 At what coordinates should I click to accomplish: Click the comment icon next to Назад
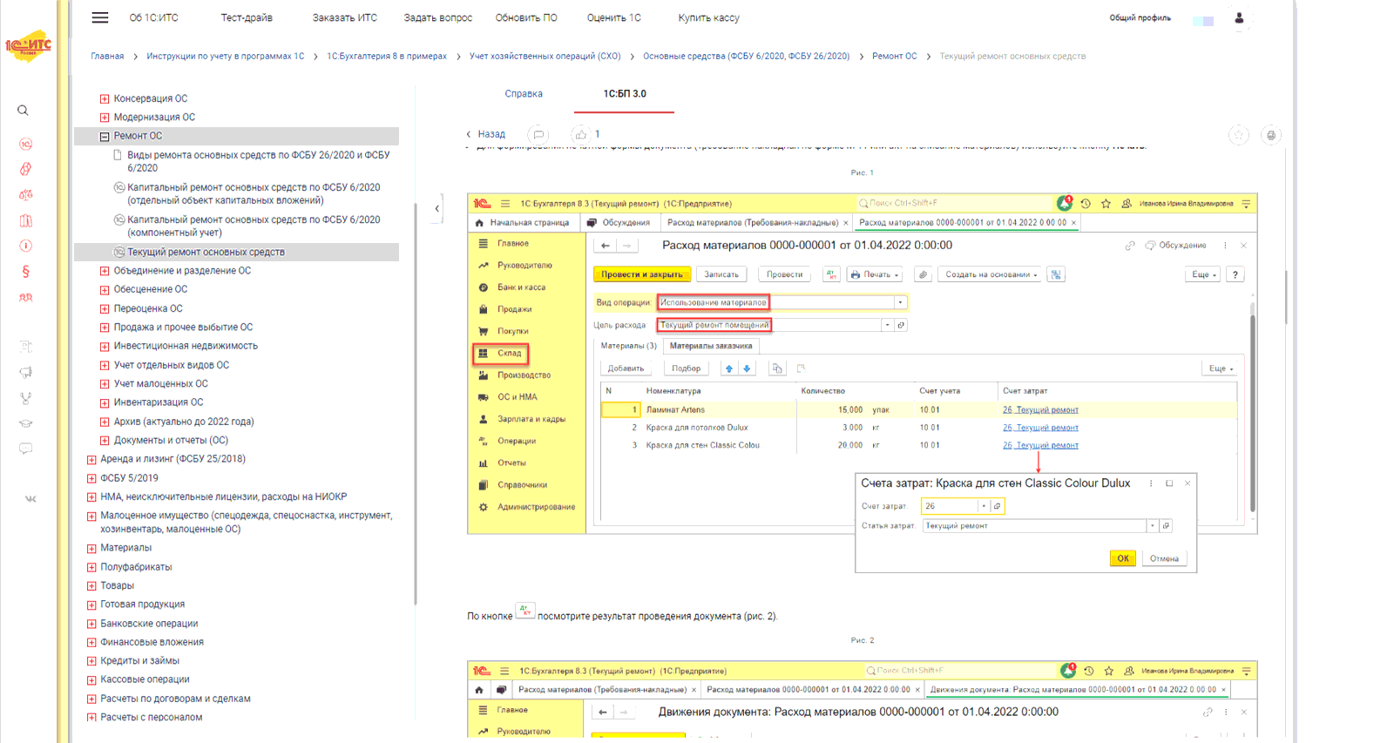pos(539,134)
